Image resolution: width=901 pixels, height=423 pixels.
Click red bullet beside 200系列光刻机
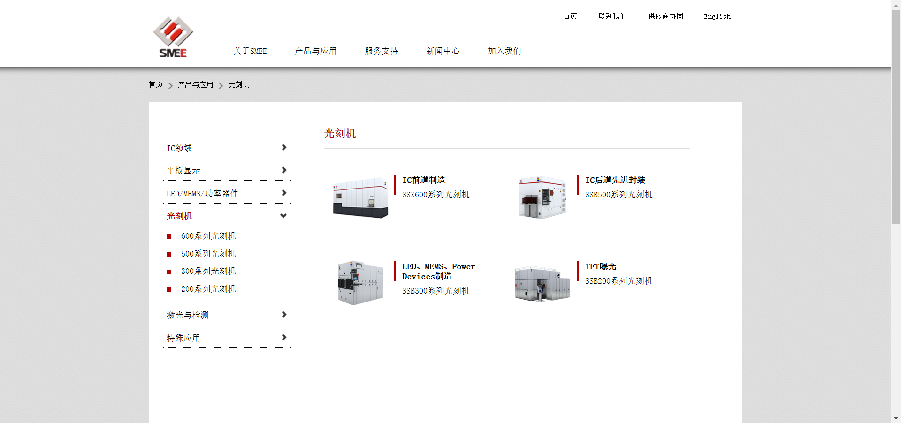[169, 289]
